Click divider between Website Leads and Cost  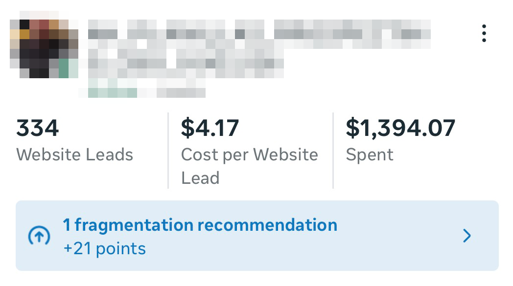click(x=168, y=150)
